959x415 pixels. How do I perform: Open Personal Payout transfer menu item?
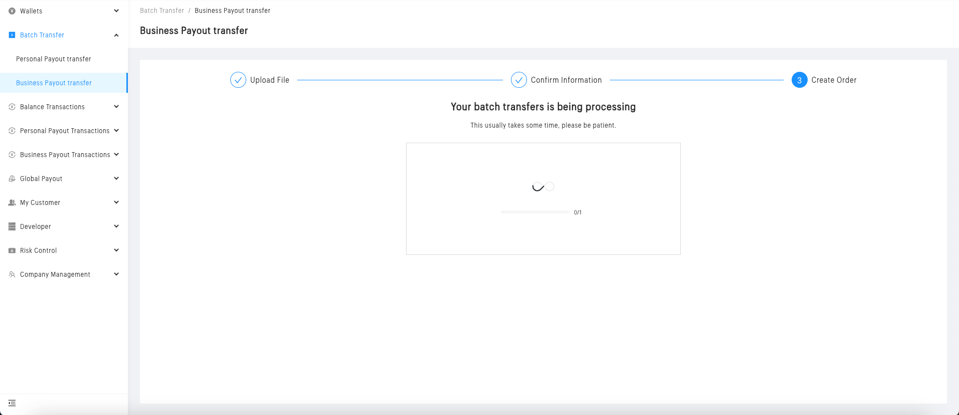[53, 59]
